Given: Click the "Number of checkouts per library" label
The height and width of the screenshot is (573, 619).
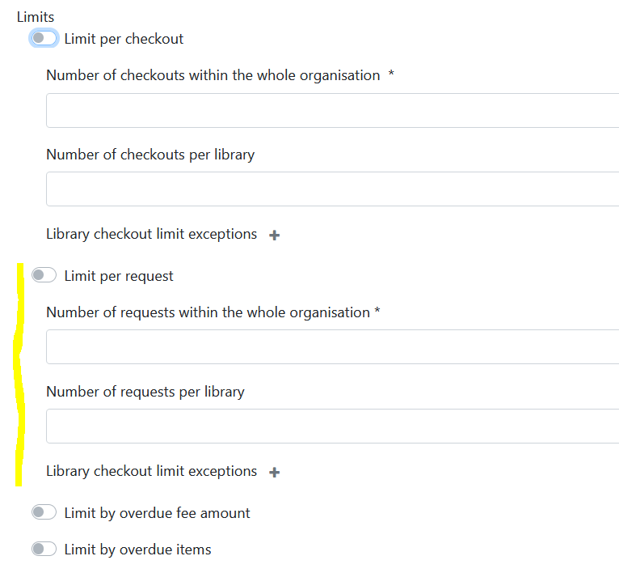Looking at the screenshot, I should coord(150,155).
